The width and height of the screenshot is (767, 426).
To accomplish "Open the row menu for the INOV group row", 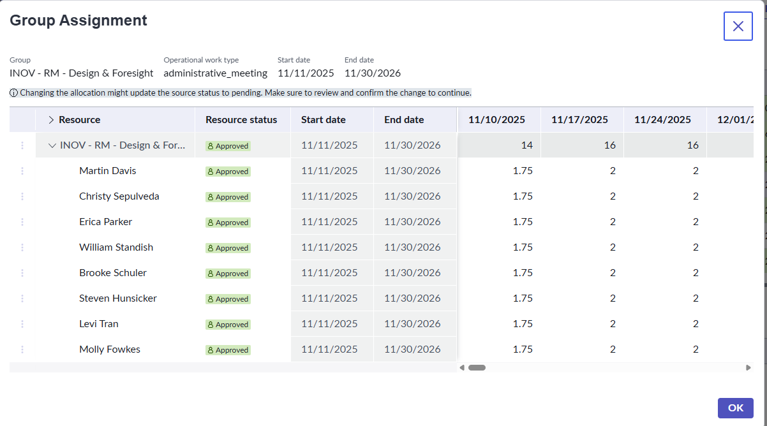I will (22, 145).
